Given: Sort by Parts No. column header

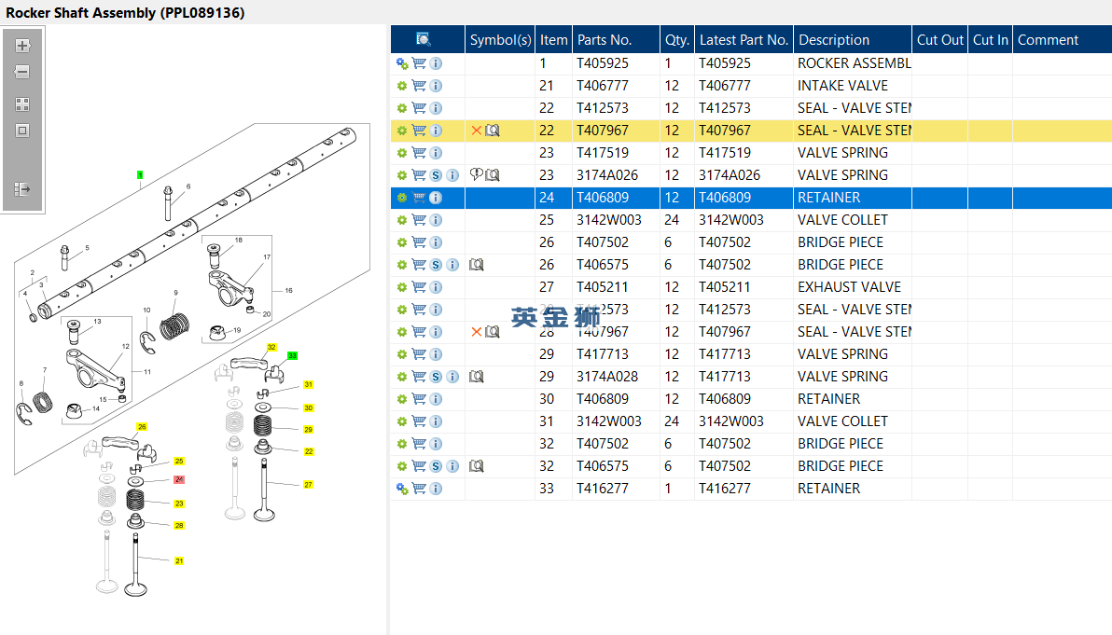Looking at the screenshot, I should tap(616, 40).
